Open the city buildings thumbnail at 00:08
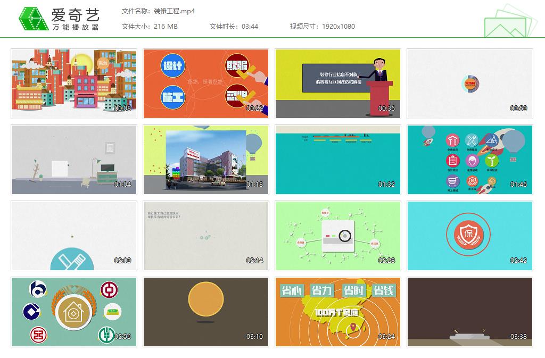 coord(74,84)
